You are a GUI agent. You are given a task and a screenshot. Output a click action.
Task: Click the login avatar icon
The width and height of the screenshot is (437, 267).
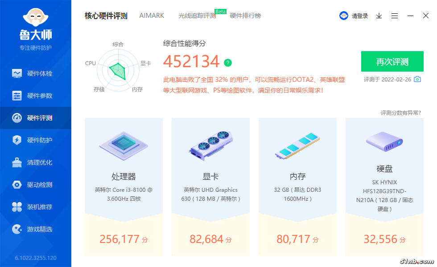pos(344,16)
